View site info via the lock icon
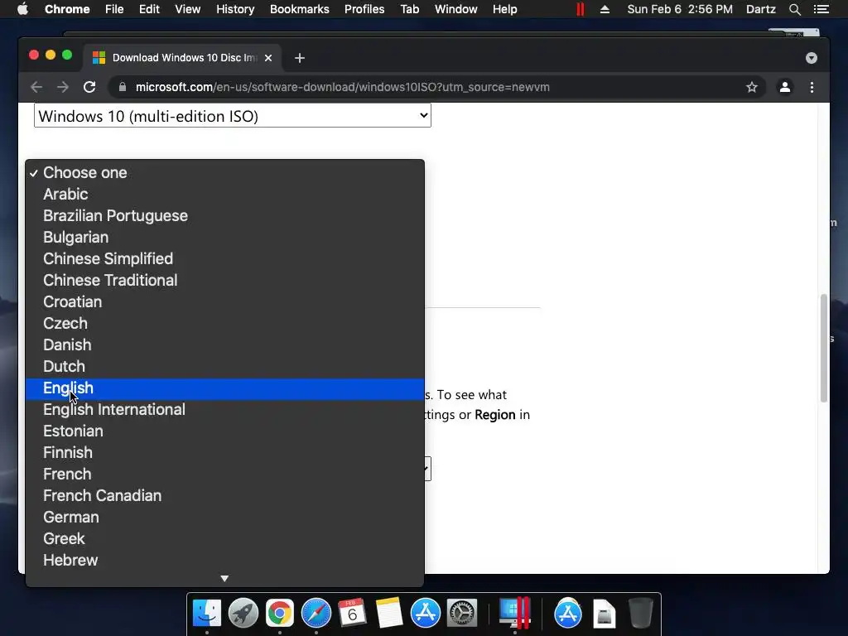Screen dimensions: 848x636 coord(123,87)
